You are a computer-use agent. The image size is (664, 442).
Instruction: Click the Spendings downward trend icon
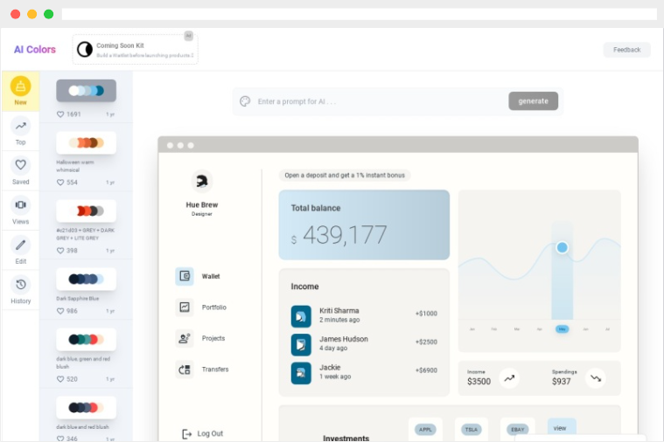click(596, 378)
